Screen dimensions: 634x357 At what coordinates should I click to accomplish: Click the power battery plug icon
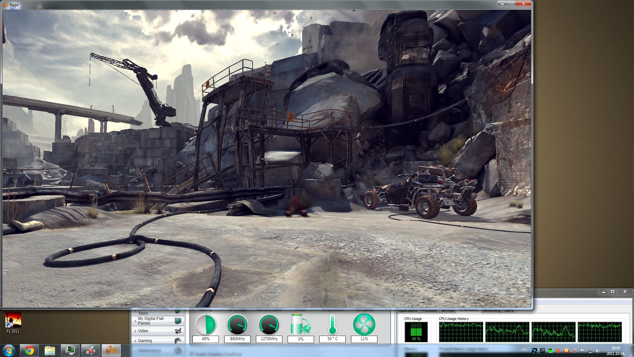pos(300,324)
